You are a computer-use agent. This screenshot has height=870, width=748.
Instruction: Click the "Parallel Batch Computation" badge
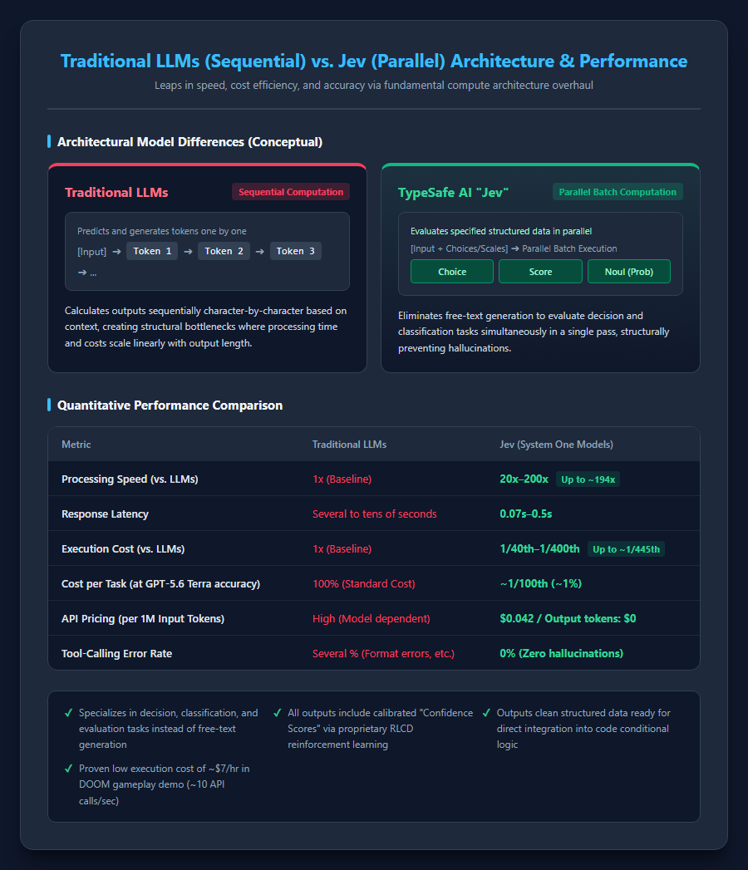click(618, 192)
